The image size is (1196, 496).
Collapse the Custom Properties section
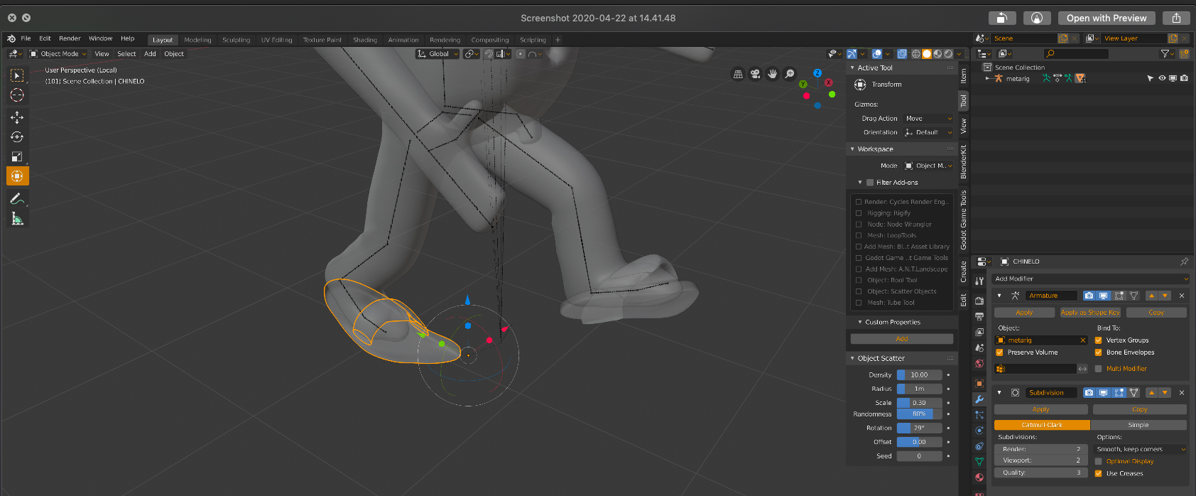click(x=860, y=322)
